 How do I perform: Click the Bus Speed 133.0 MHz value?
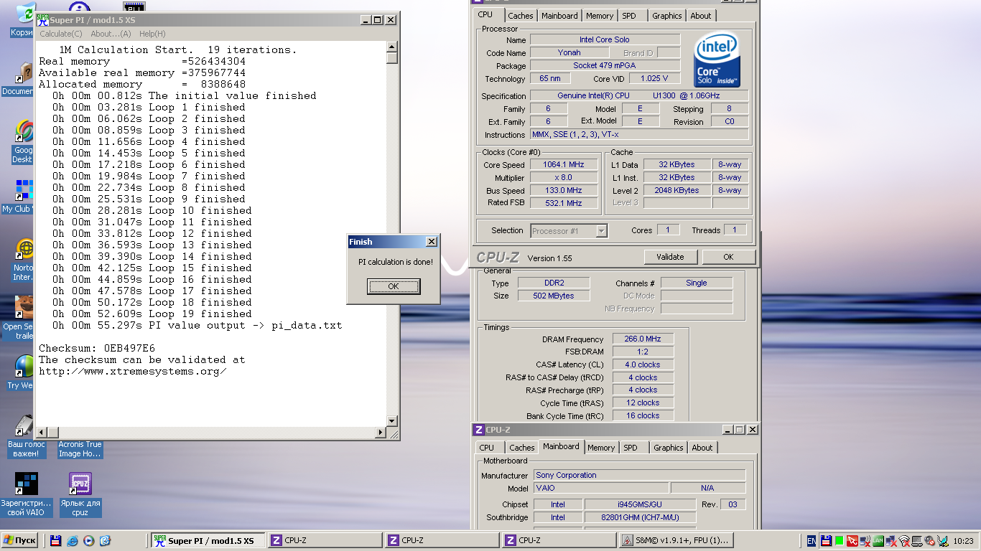pos(564,191)
